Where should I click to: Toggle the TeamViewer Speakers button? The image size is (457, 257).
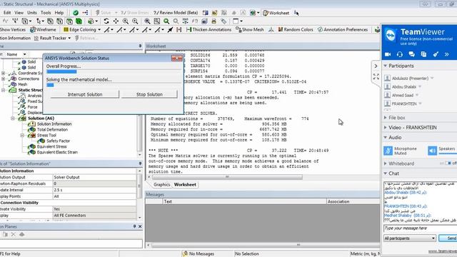click(432, 151)
